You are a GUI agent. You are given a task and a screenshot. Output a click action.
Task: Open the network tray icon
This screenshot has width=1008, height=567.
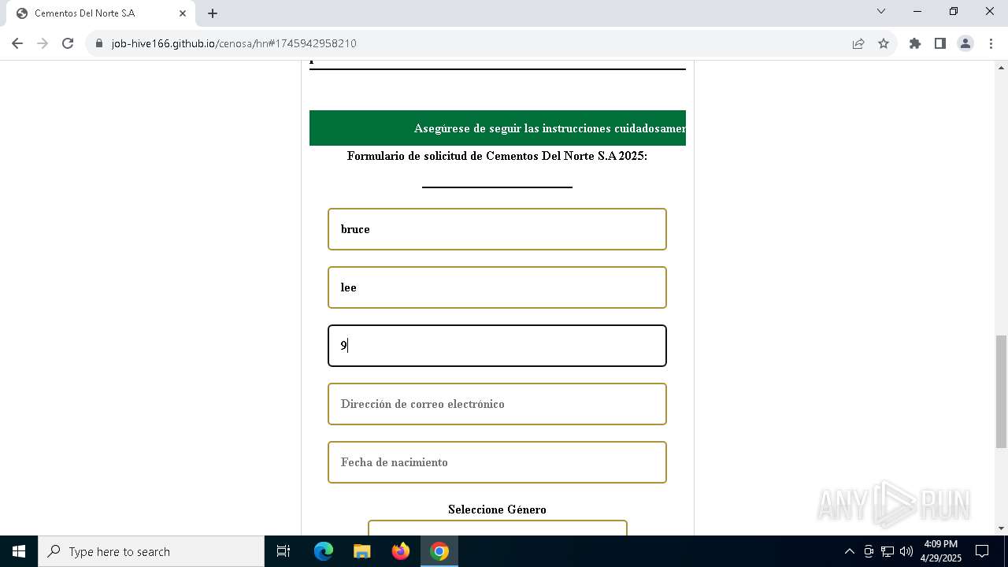(x=887, y=551)
